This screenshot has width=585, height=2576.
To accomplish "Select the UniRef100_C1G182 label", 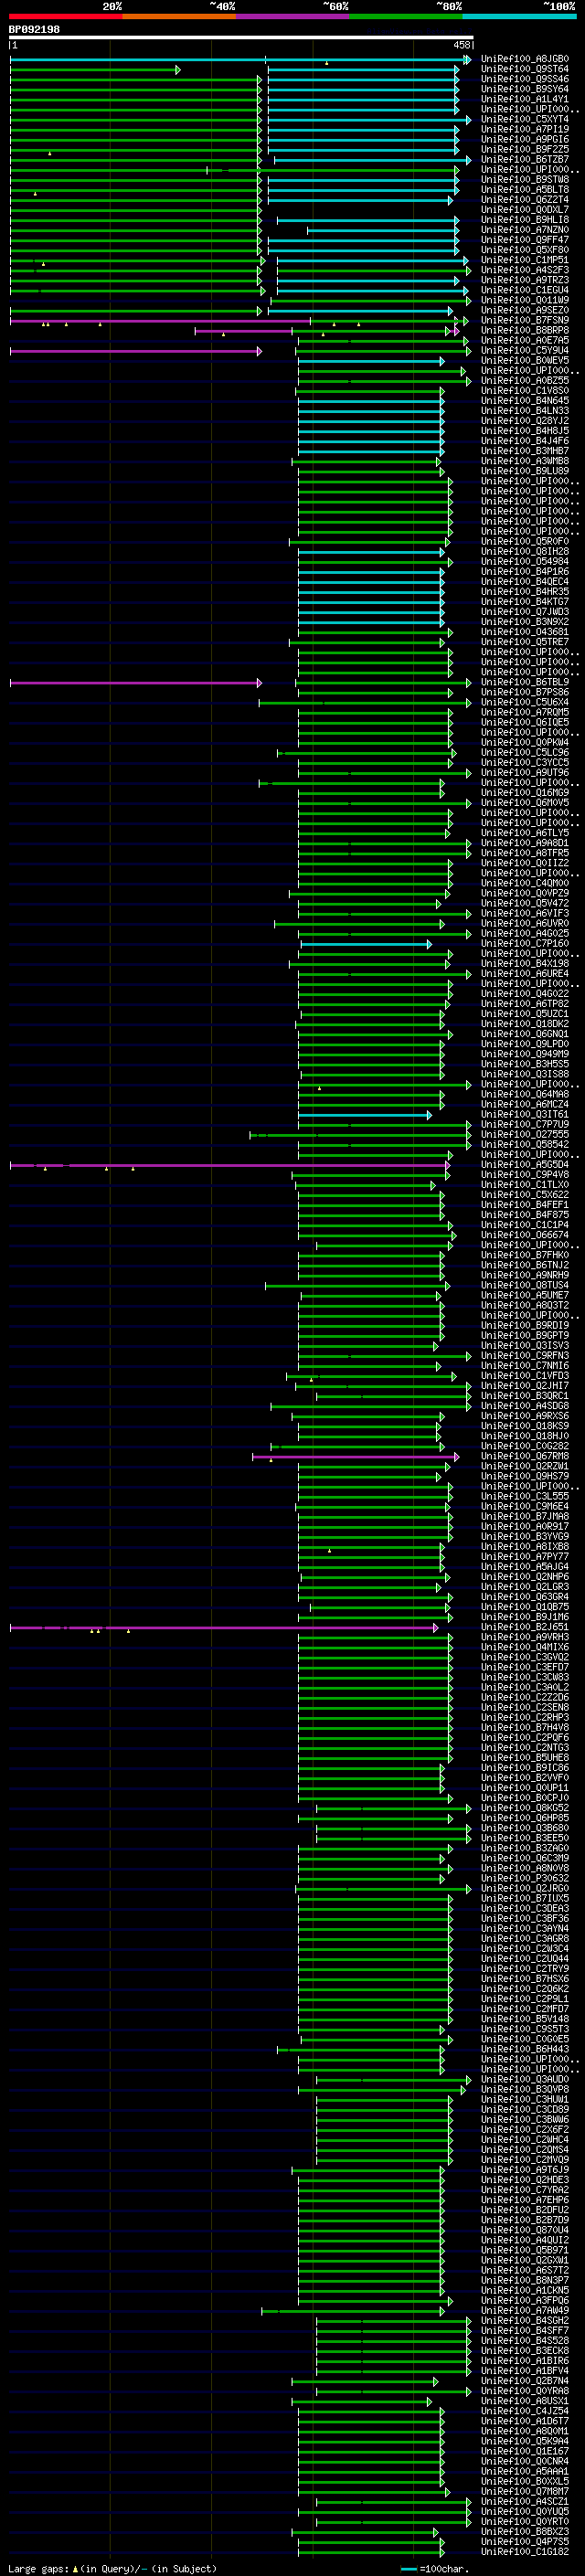I will click(x=525, y=2552).
